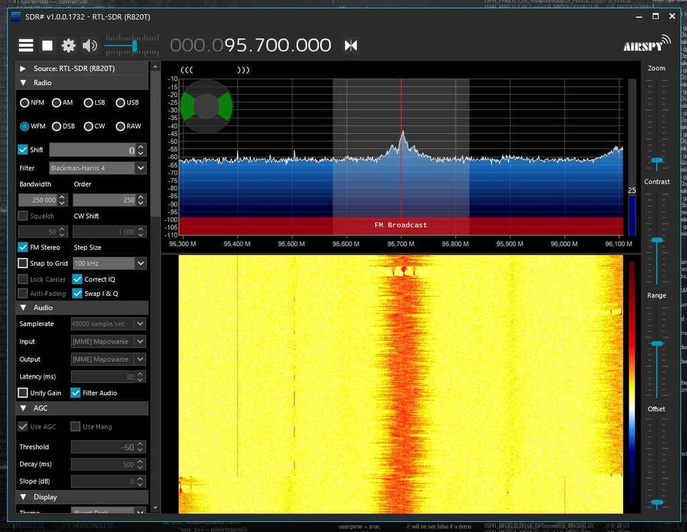
Task: Open the settings gear configuration
Action: tap(68, 46)
